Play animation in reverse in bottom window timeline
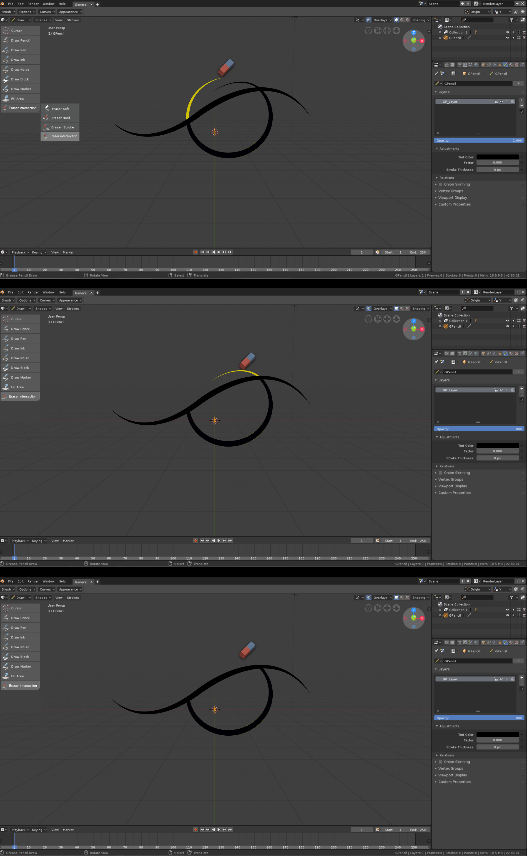 (213, 830)
